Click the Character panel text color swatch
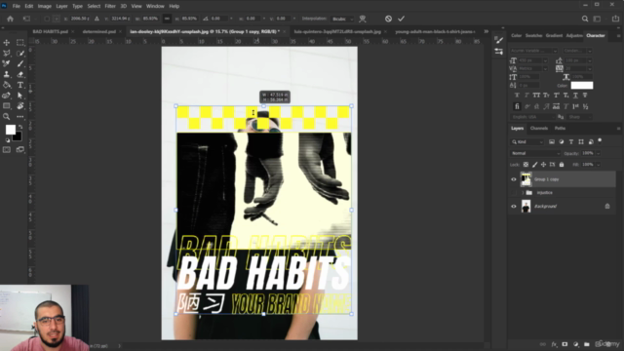The height and width of the screenshot is (351, 624). tap(582, 85)
